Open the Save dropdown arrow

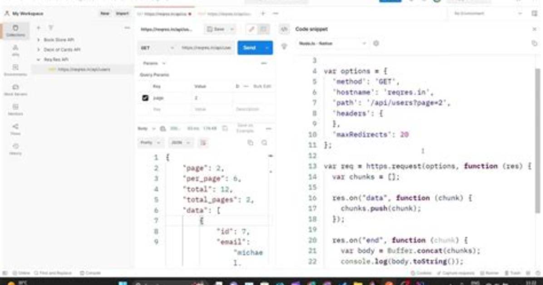pos(232,29)
